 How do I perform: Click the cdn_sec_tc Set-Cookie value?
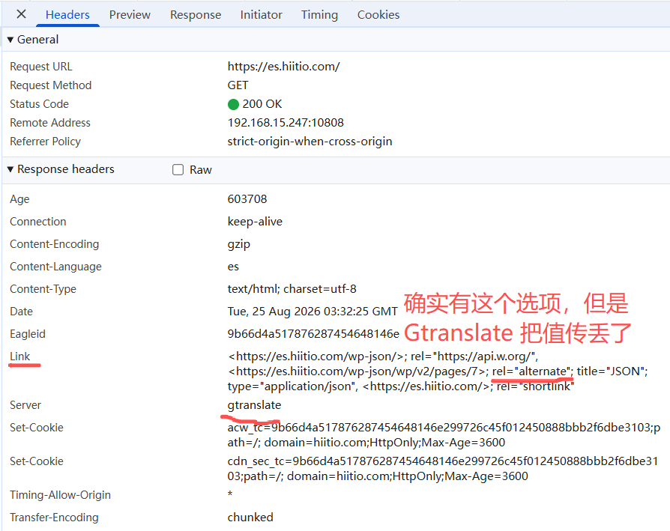coord(442,469)
